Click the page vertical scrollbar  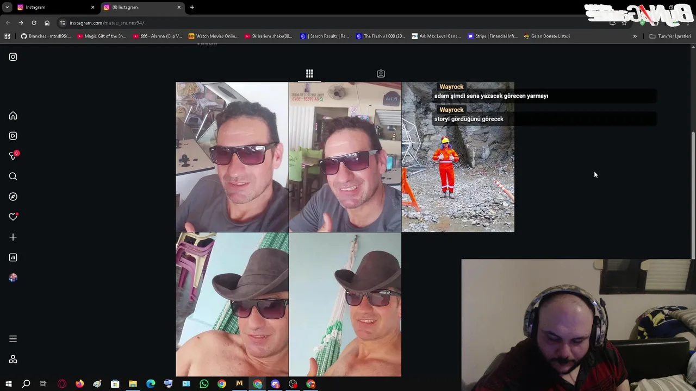coord(693,195)
